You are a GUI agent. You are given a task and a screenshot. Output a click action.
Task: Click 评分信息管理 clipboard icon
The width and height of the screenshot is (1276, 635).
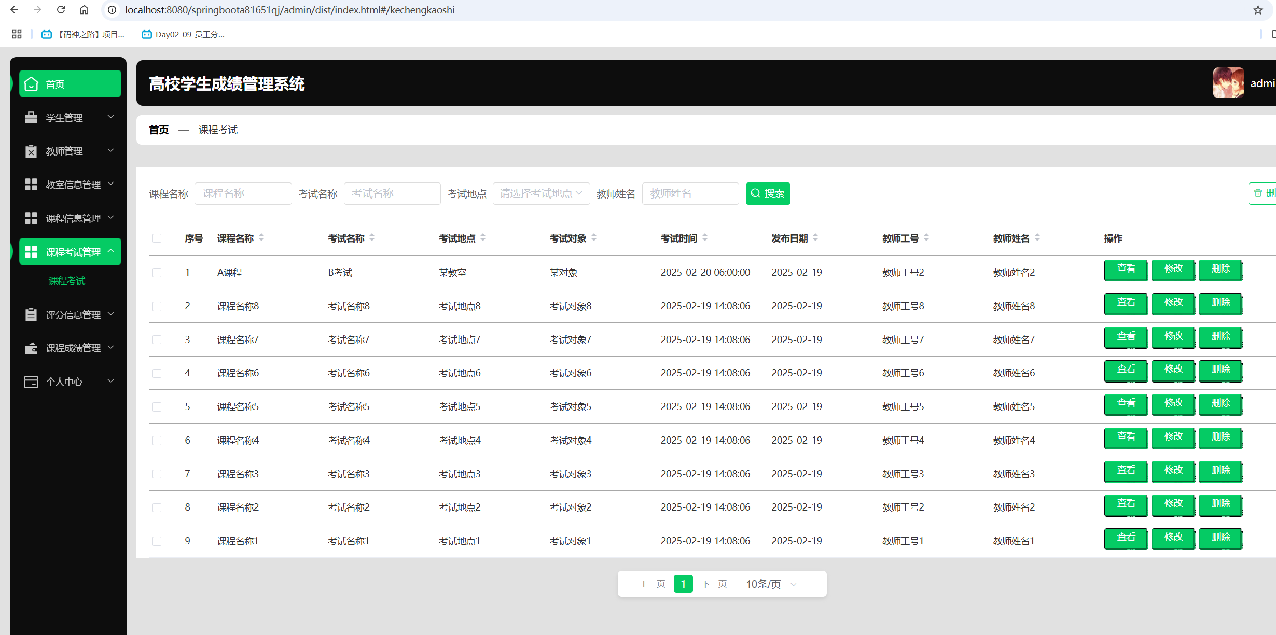pyautogui.click(x=31, y=315)
